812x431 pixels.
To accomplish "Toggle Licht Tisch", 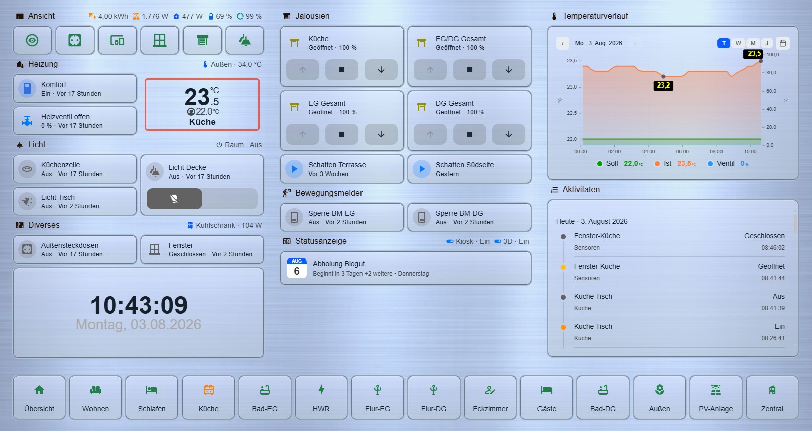I will [x=75, y=201].
